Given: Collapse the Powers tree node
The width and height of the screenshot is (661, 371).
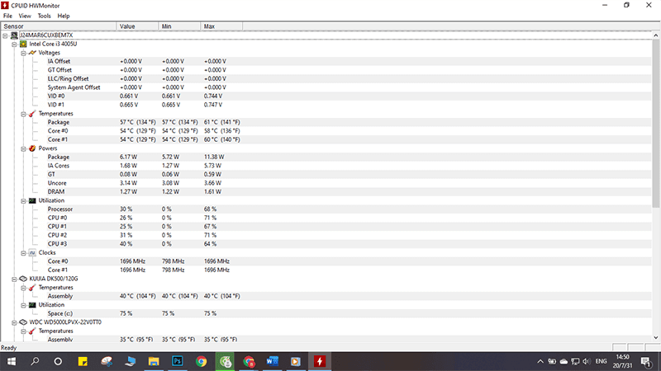Looking at the screenshot, I should pyautogui.click(x=21, y=148).
